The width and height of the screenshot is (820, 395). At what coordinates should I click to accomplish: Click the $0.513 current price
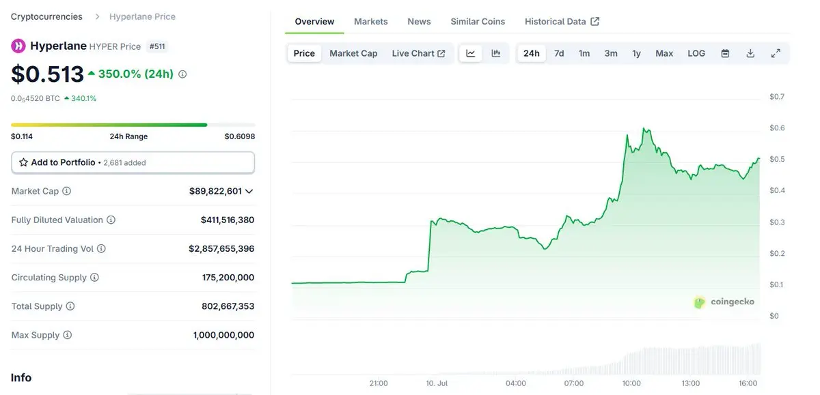tap(47, 73)
